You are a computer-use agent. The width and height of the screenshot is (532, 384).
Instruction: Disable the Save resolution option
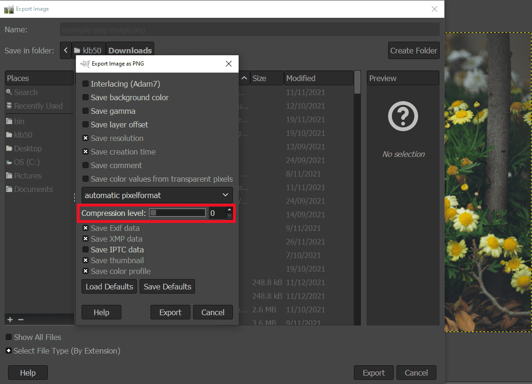click(85, 138)
